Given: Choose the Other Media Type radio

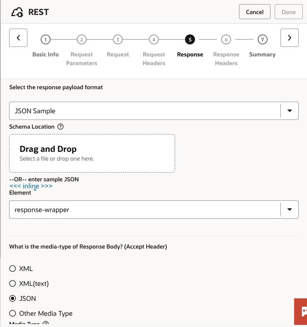Looking at the screenshot, I should pos(13,313).
